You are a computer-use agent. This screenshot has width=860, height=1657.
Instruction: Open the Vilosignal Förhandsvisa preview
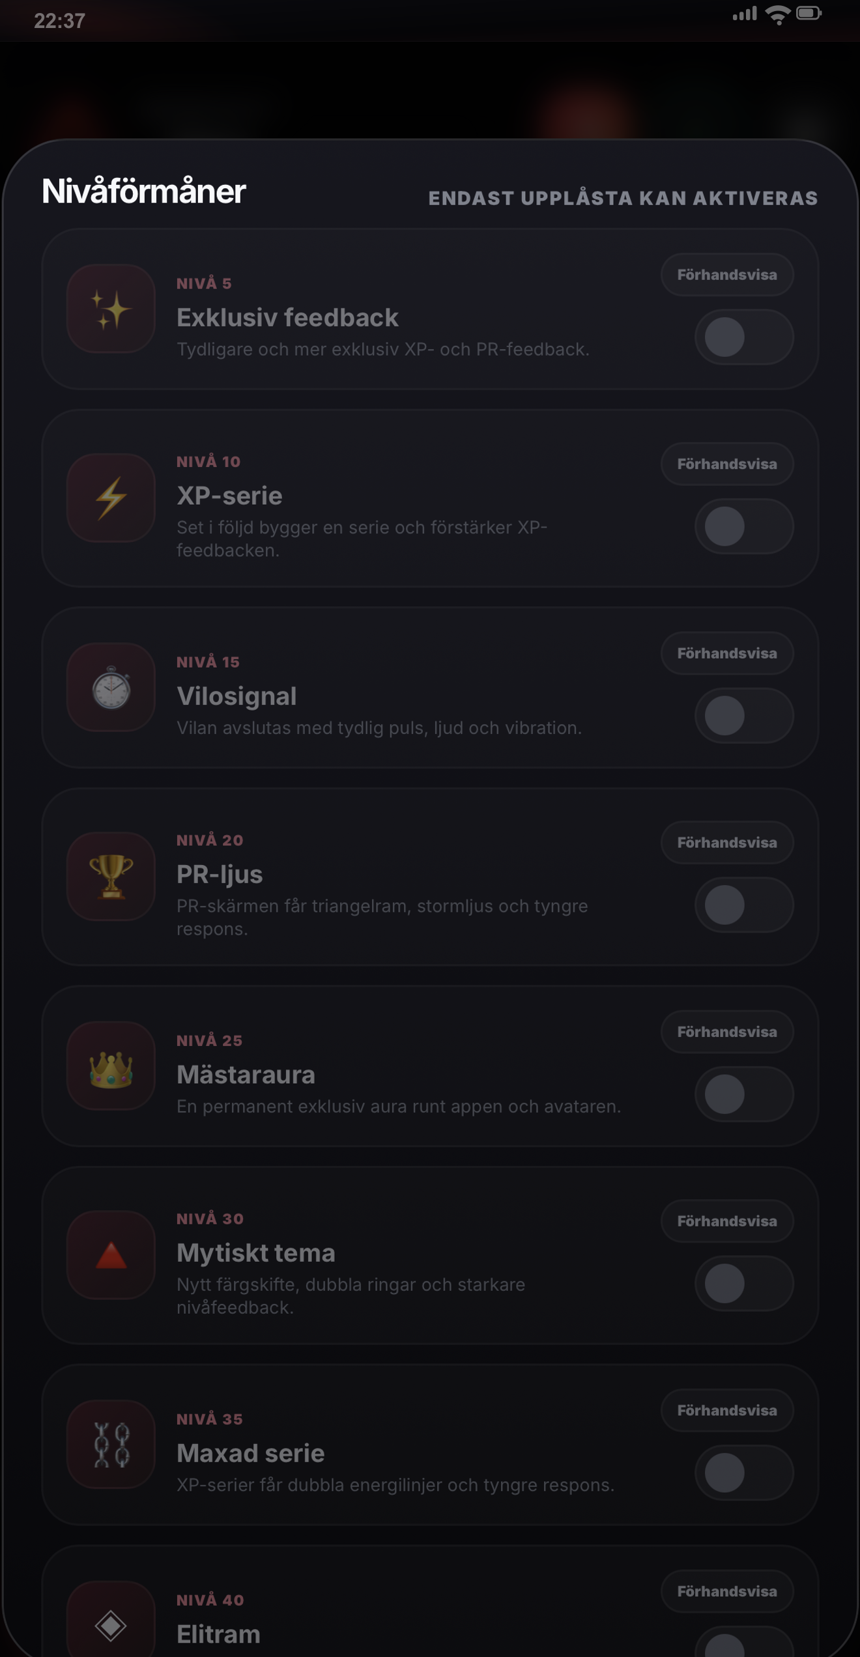point(727,653)
